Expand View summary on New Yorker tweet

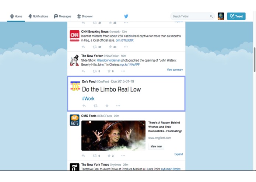pyautogui.click(x=175, y=70)
